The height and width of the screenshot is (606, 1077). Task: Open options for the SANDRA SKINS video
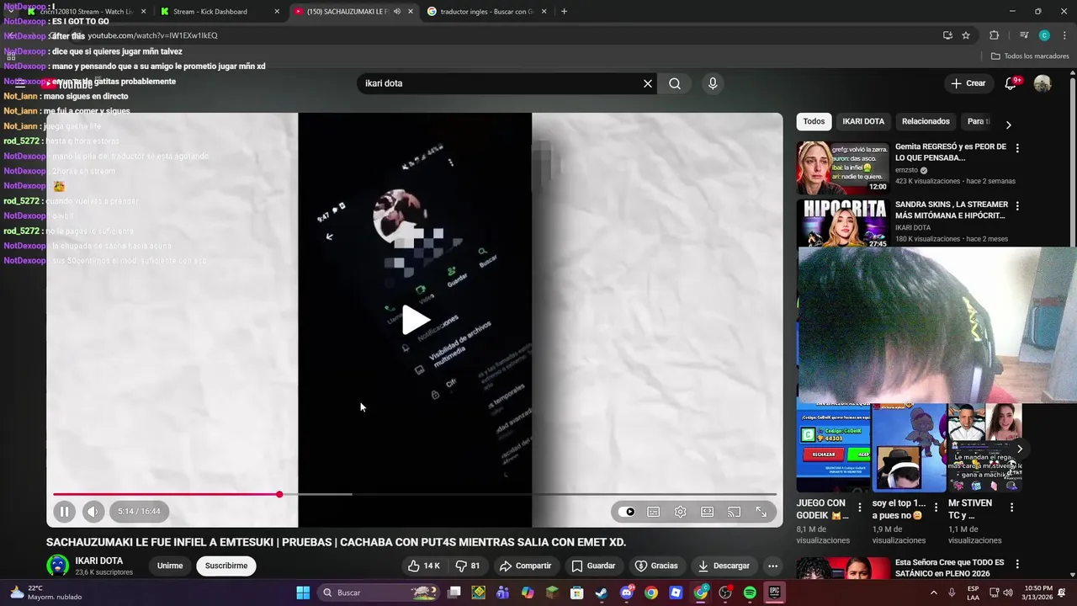(x=1017, y=206)
